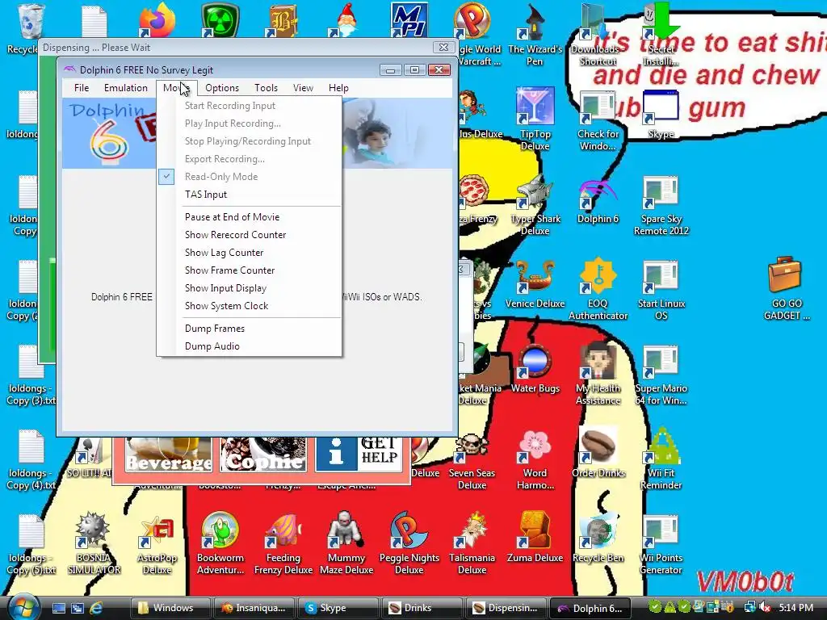
Task: Click the 5:14 PM system clock
Action: click(x=796, y=608)
